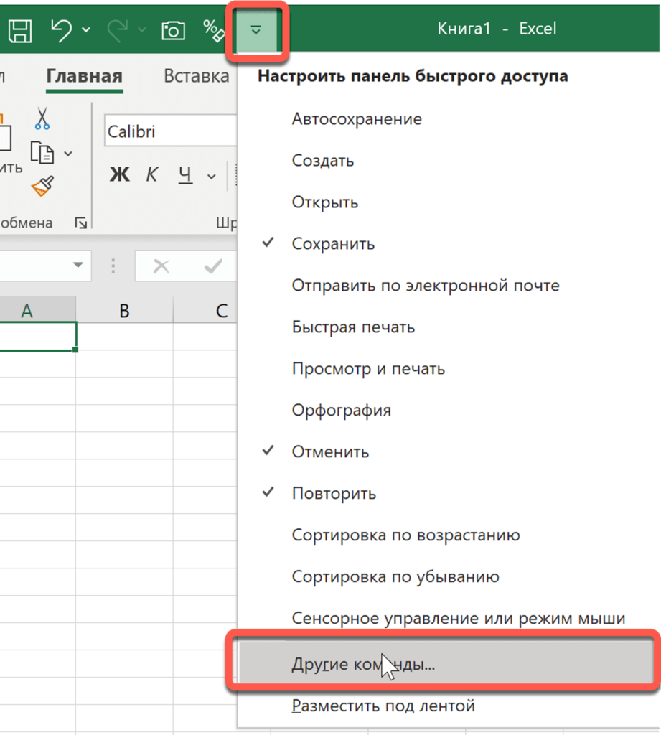Apply italic with the К button
This screenshot has width=661, height=735.
pos(152,174)
